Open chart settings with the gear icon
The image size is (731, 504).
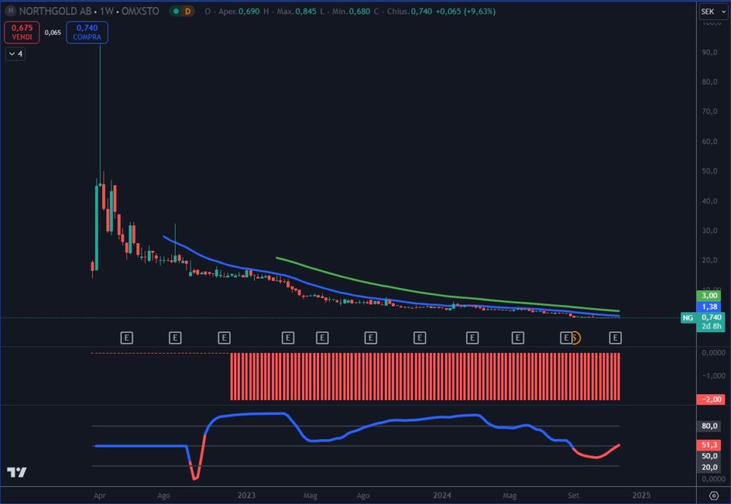click(713, 495)
